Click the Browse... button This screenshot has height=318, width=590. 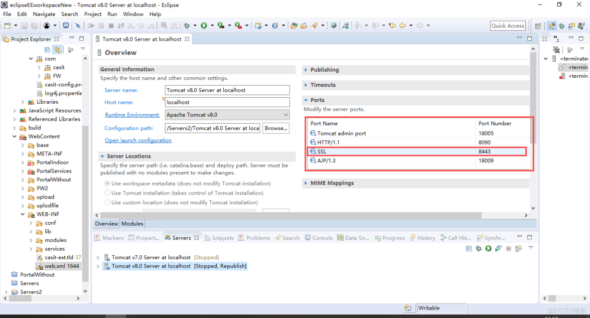276,128
